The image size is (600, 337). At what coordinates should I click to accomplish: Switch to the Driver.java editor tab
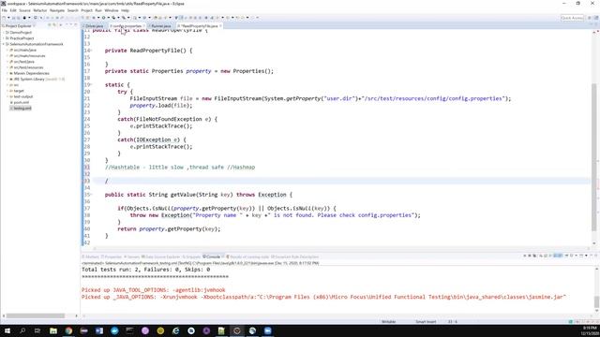click(94, 26)
